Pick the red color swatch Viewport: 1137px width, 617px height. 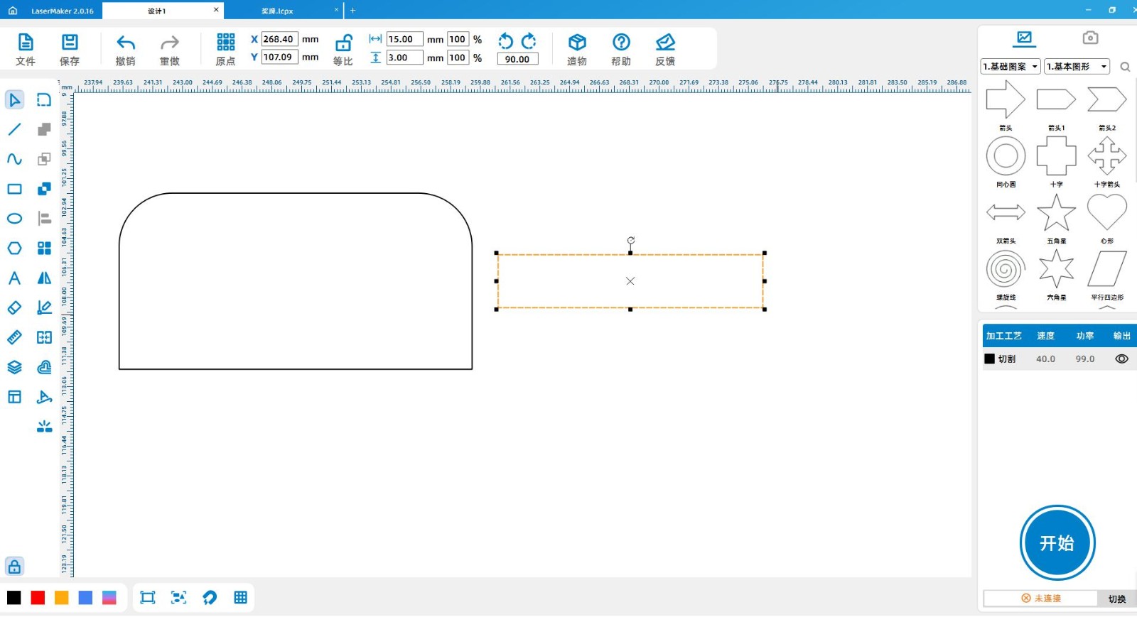click(38, 598)
